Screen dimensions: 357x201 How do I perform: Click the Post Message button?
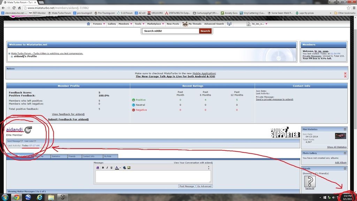(187, 186)
